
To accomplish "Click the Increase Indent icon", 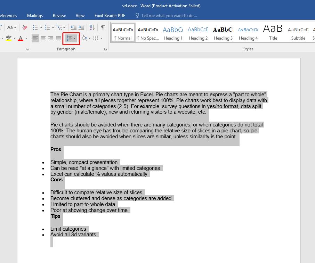I will (x=82, y=27).
